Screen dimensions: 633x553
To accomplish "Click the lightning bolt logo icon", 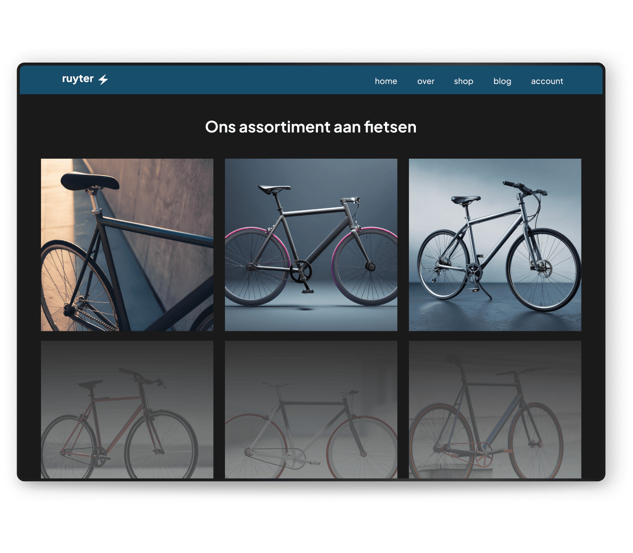I will tap(103, 80).
